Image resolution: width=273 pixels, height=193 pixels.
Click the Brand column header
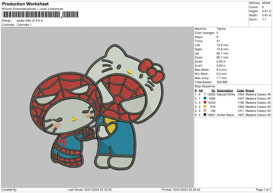coord(251,90)
